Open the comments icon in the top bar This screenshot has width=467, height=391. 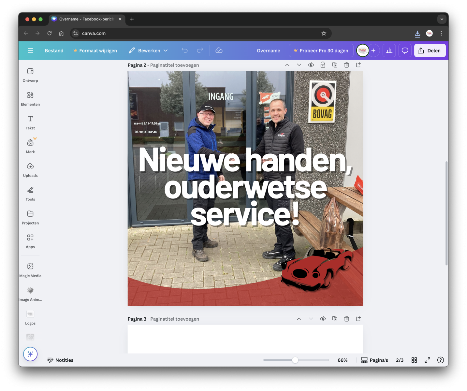405,50
